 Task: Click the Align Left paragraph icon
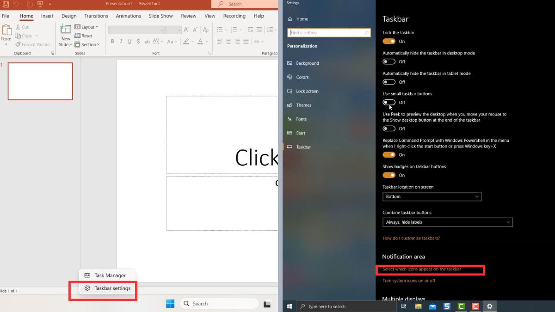coord(220,42)
